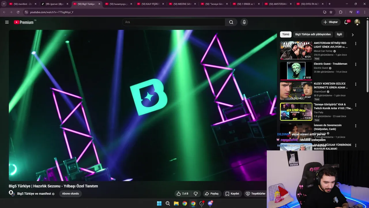Screen dimensions: 369x208
Task: Click the video title Big5 Türkiye Hazırlık Sezonu
Action: (53, 186)
